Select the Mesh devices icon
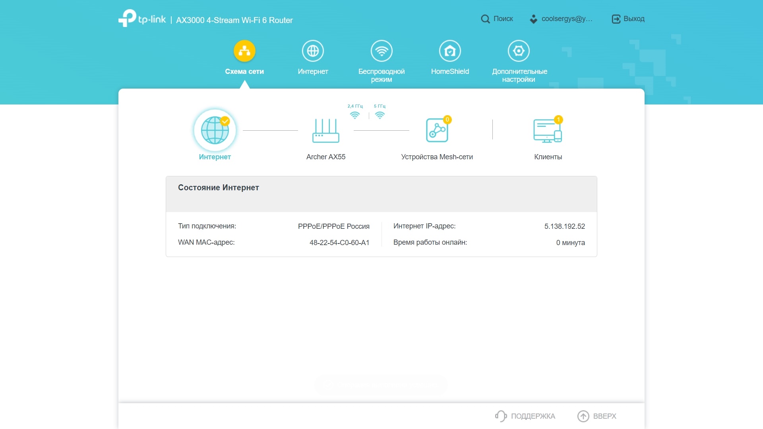 pos(437,130)
